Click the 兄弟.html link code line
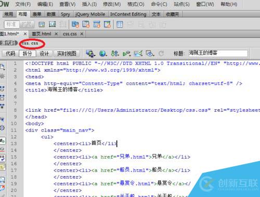Screen dimensions: 260x197 (122, 157)
